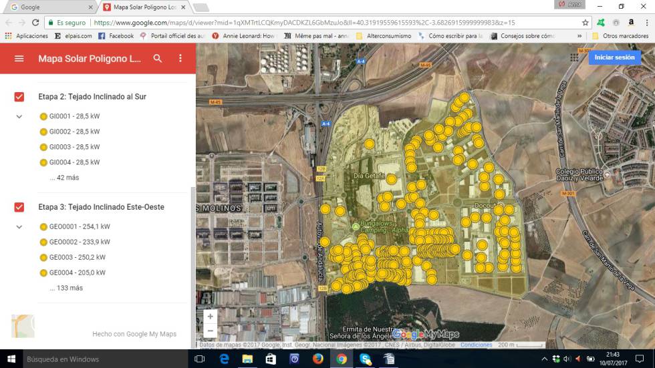Screen dimensions: 655x368
Task: Click the green extension icon in toolbar
Action: click(x=601, y=23)
